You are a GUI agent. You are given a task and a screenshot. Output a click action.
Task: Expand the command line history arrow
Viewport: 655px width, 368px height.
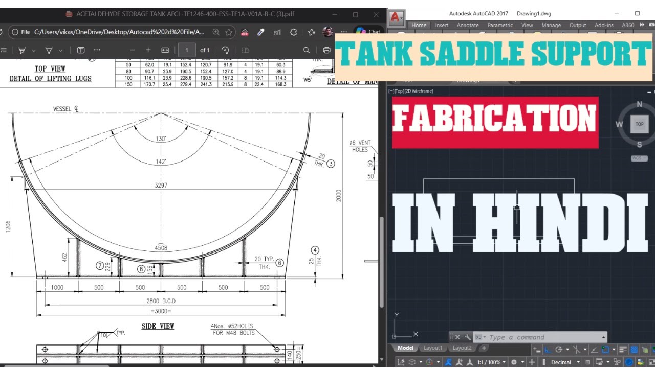coord(603,337)
